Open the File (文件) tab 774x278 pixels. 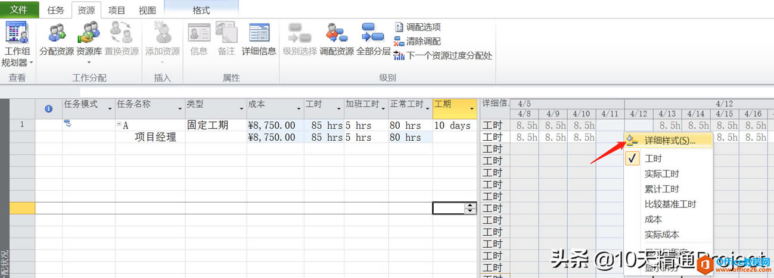click(x=19, y=10)
